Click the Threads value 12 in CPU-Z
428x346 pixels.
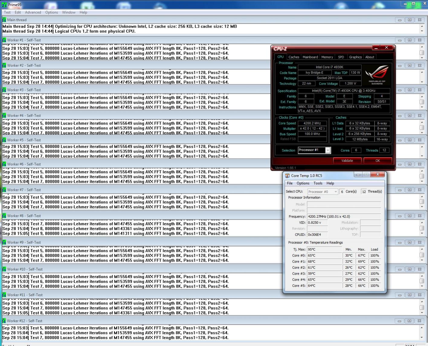tap(384, 150)
